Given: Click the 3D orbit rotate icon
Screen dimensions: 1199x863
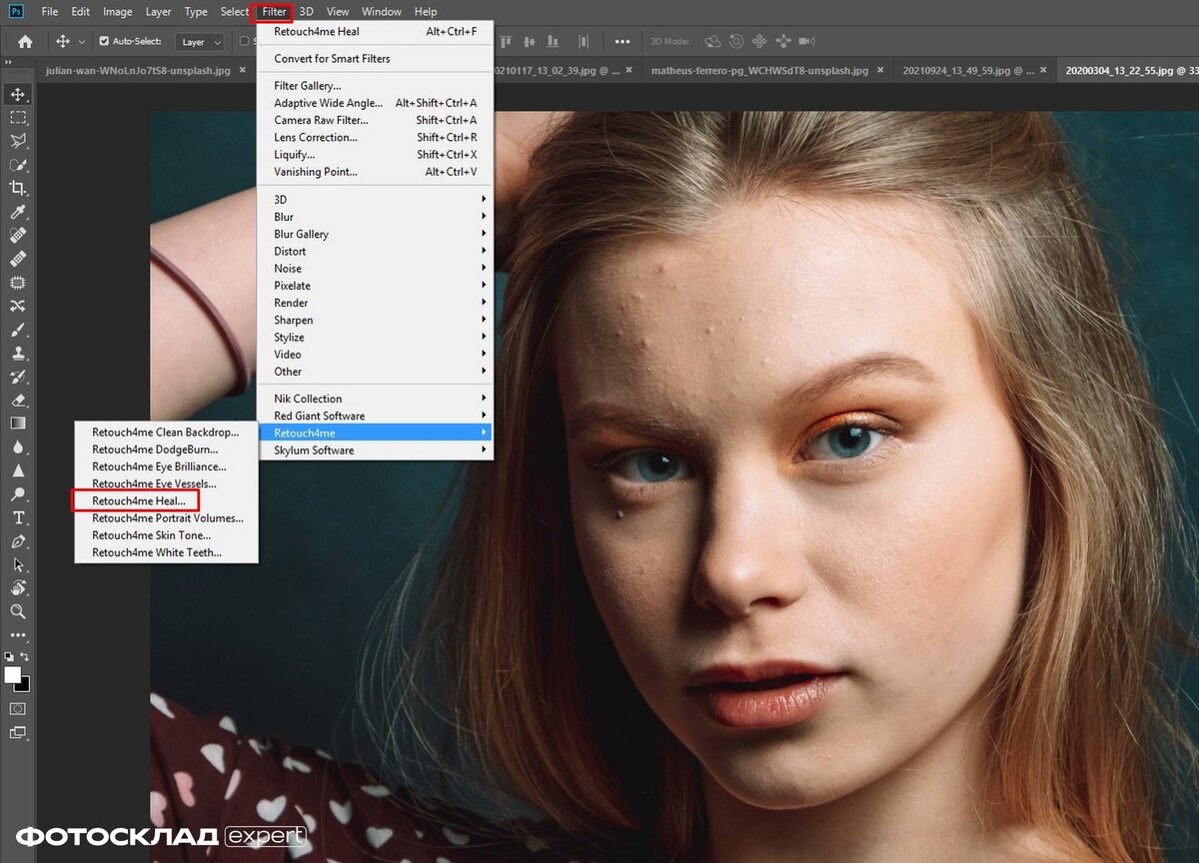Looking at the screenshot, I should click(712, 41).
